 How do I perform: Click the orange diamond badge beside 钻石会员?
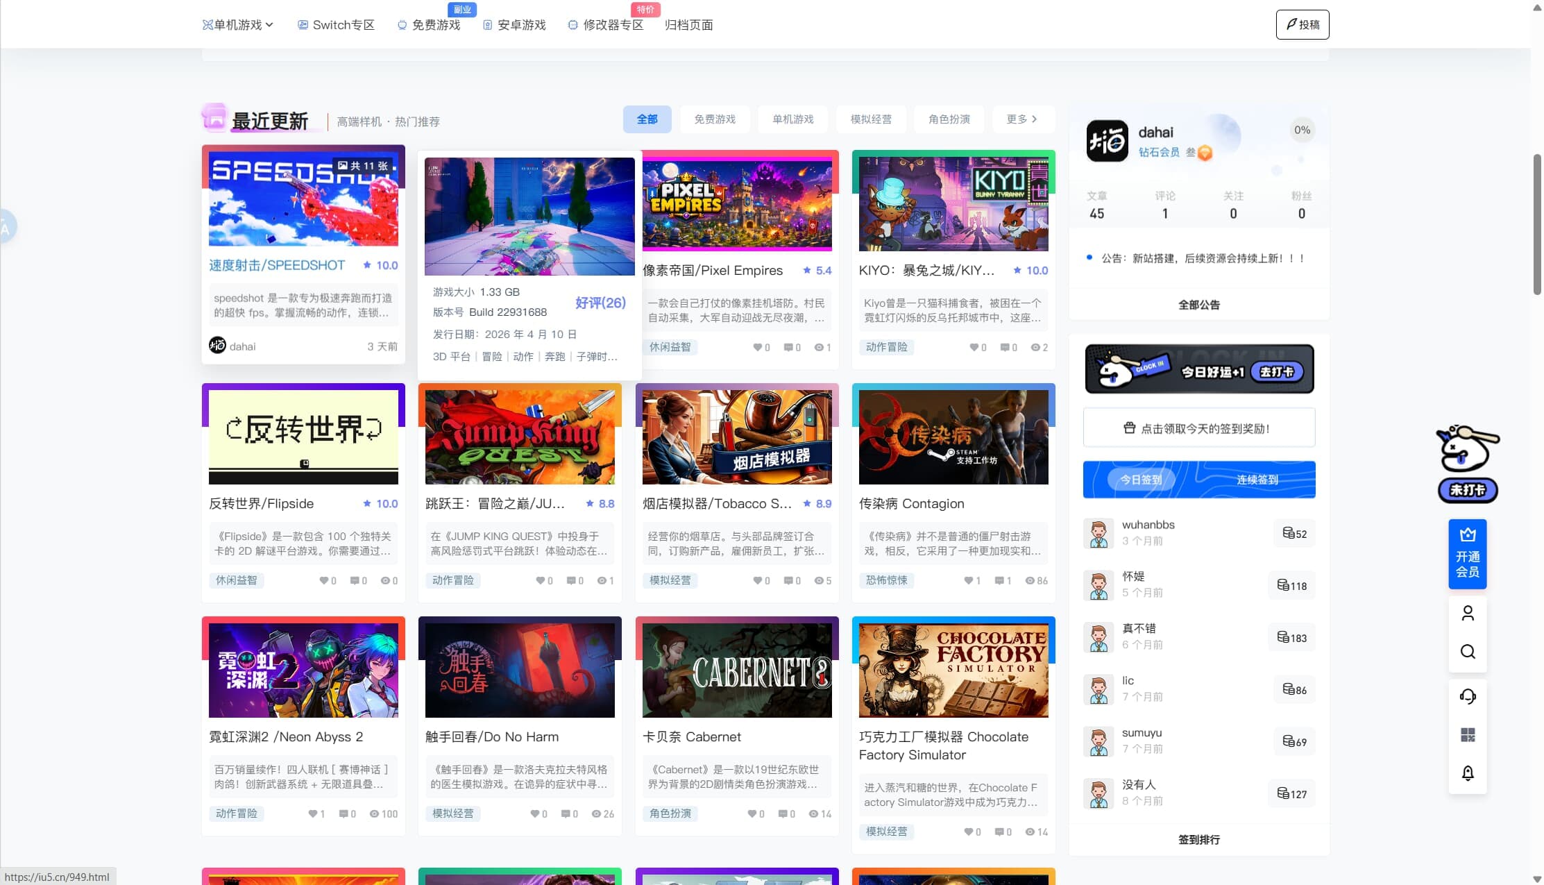coord(1205,153)
